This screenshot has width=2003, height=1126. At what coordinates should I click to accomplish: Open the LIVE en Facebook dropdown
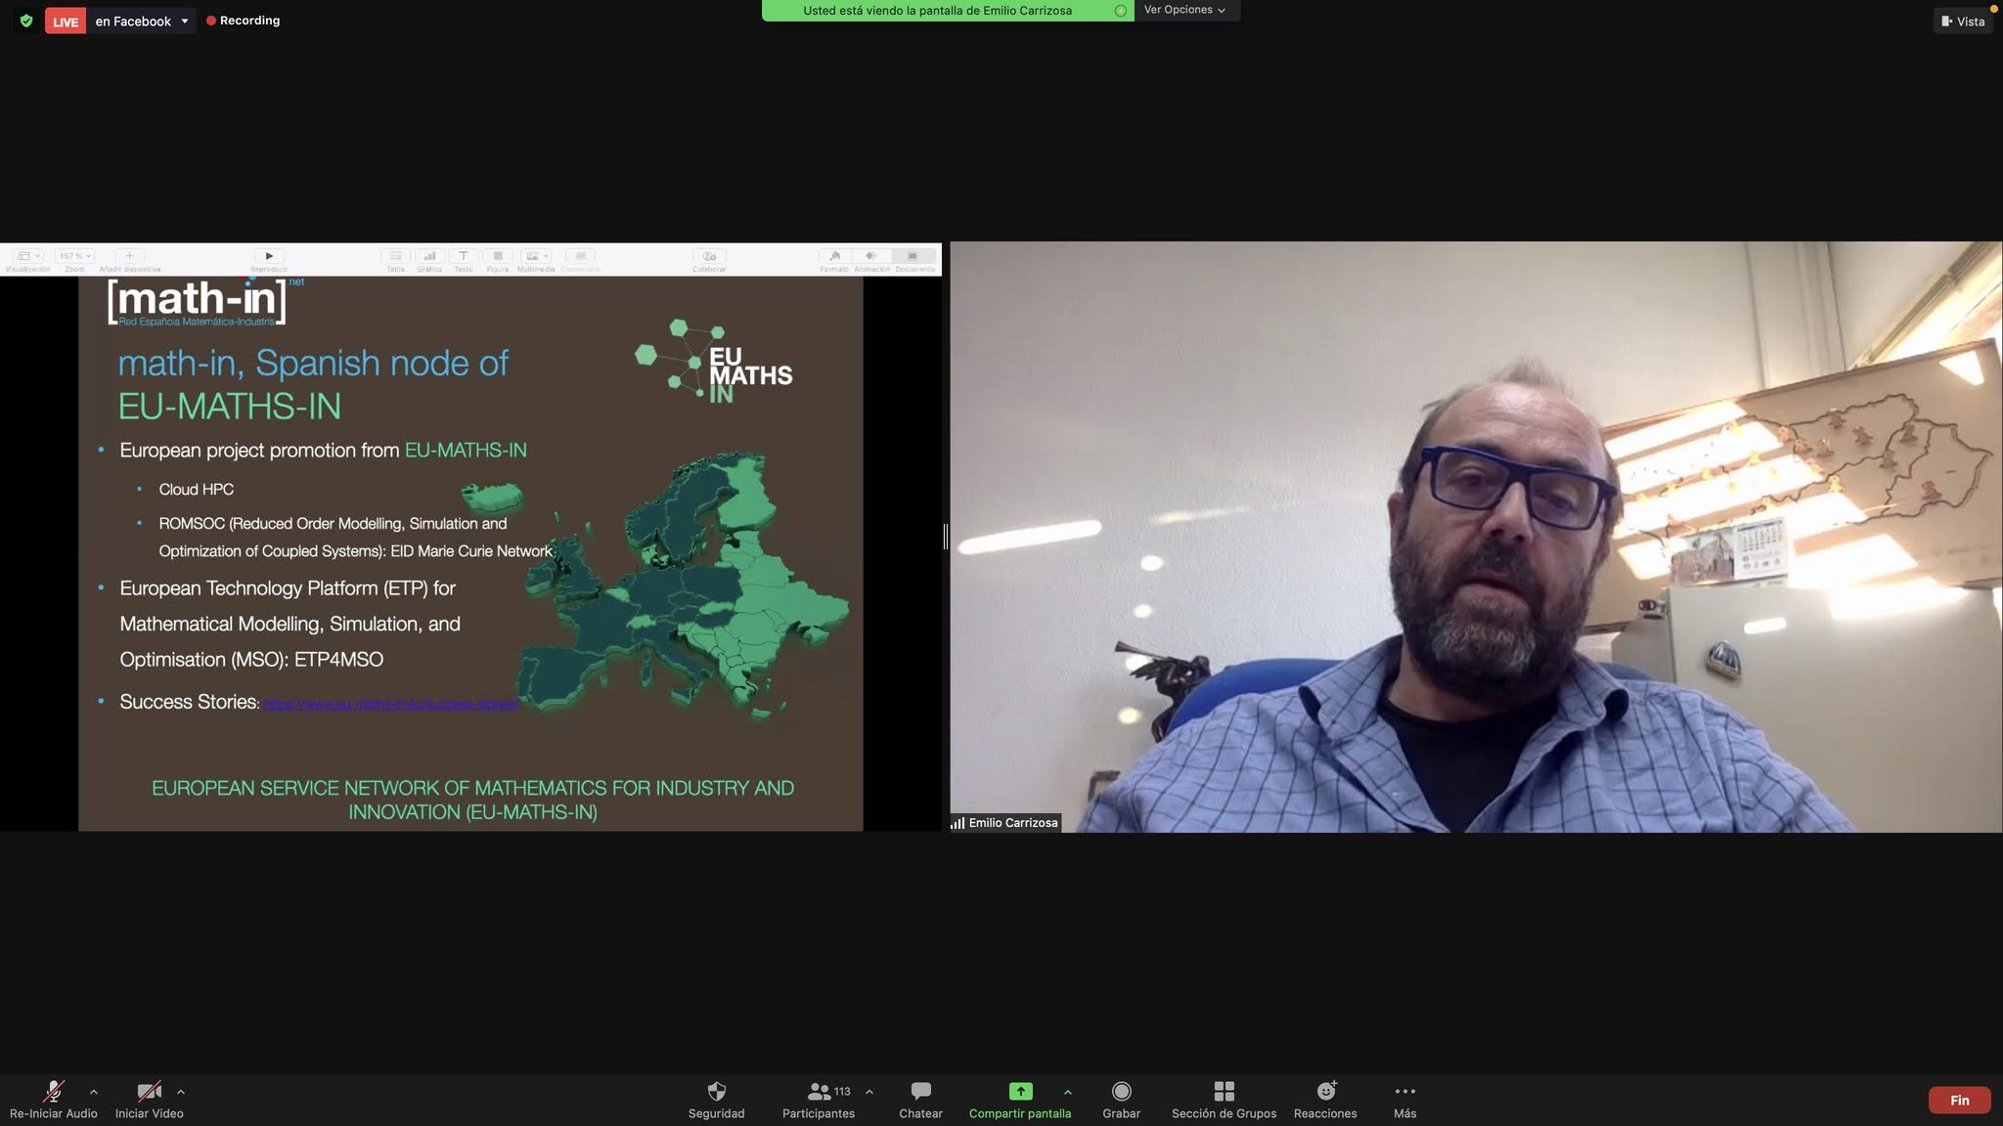click(x=120, y=21)
